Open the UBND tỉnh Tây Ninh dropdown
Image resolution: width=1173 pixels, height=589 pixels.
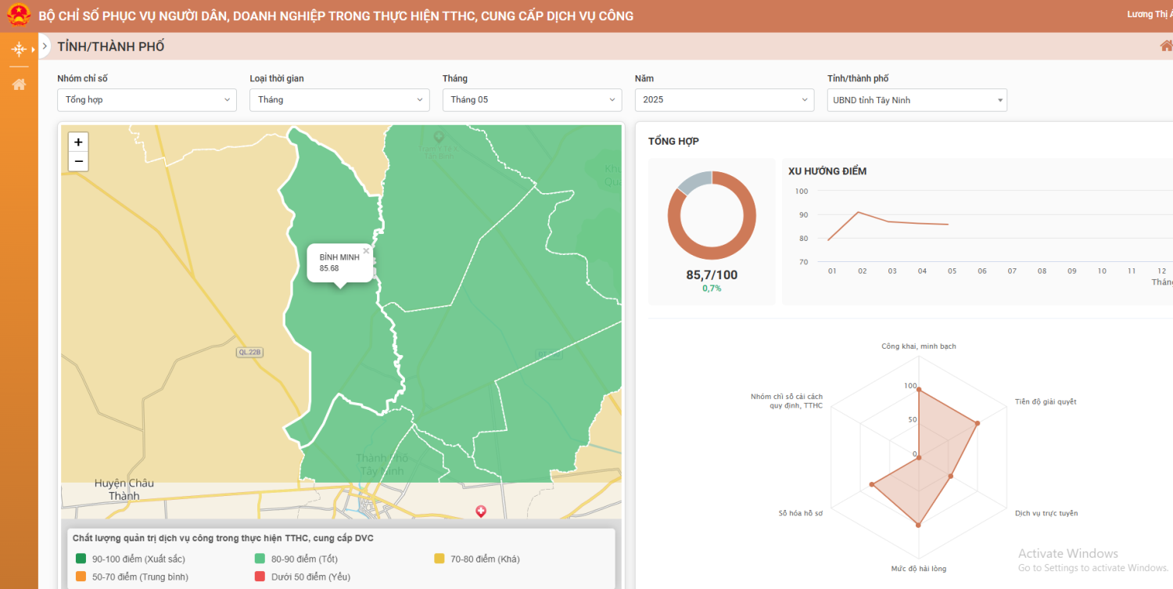tap(917, 100)
